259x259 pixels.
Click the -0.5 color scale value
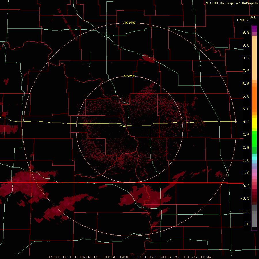click(245, 199)
